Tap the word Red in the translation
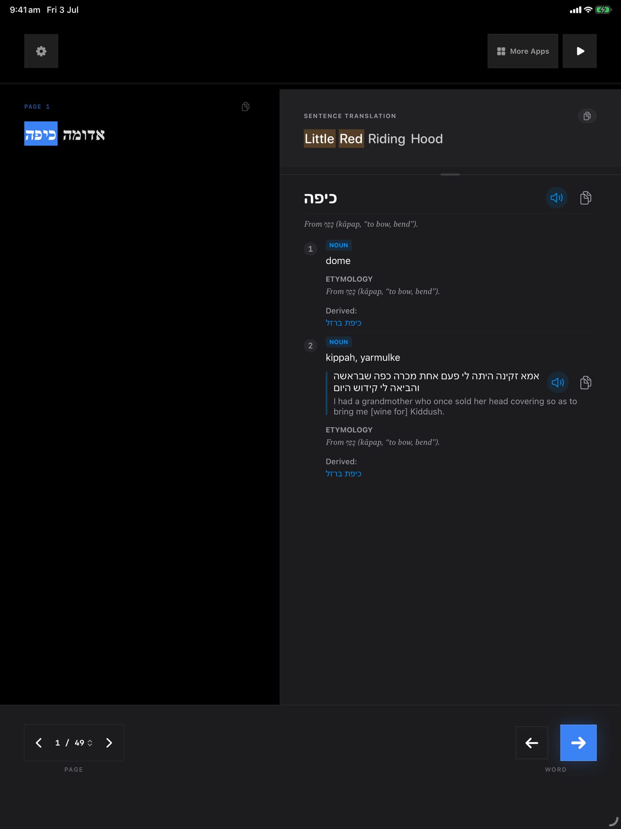The image size is (621, 829). 351,139
